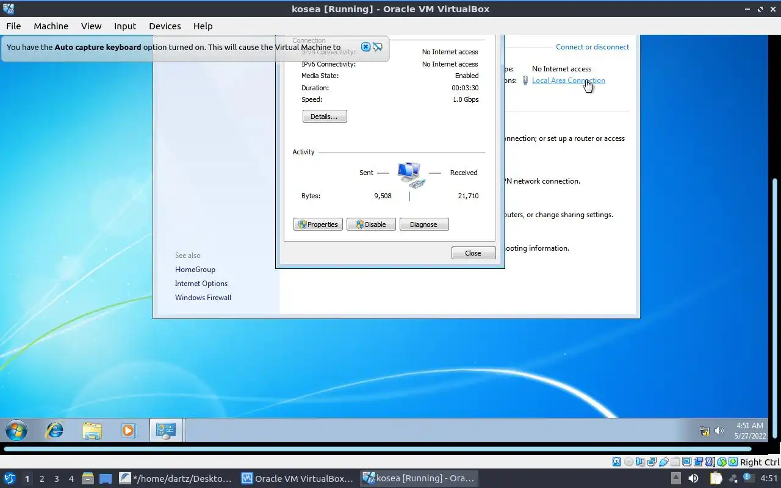Click the VirtualBox window vertical scrollbar

pyautogui.click(x=776, y=309)
